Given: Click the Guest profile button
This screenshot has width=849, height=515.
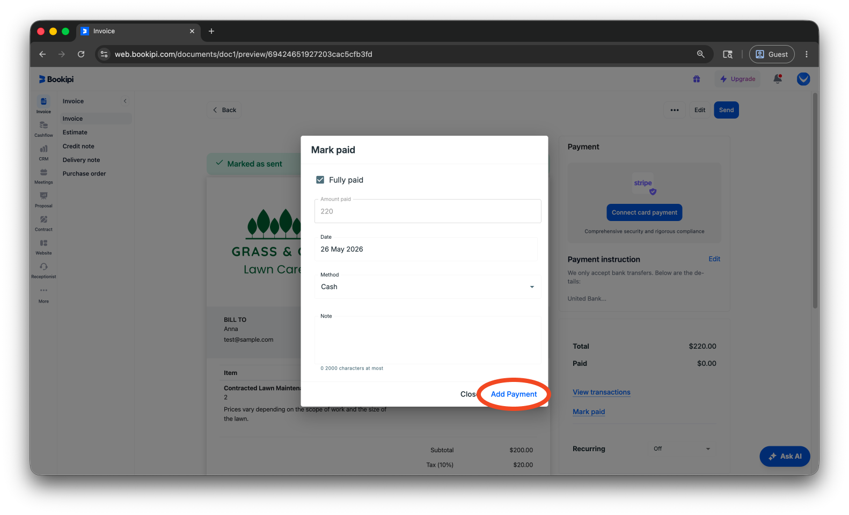Looking at the screenshot, I should (772, 54).
